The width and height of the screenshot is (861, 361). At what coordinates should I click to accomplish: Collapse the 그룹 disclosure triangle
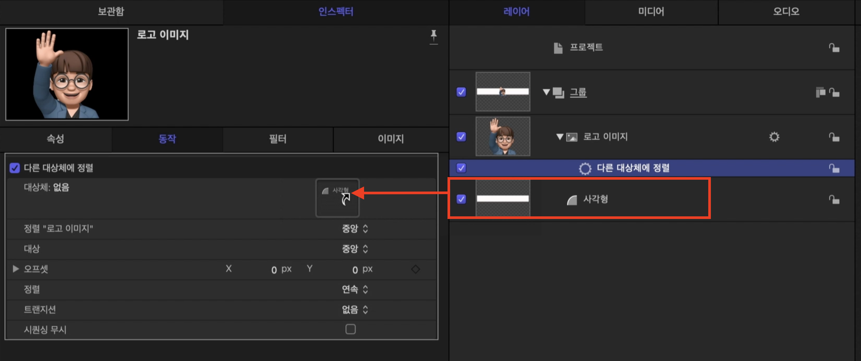pos(546,92)
